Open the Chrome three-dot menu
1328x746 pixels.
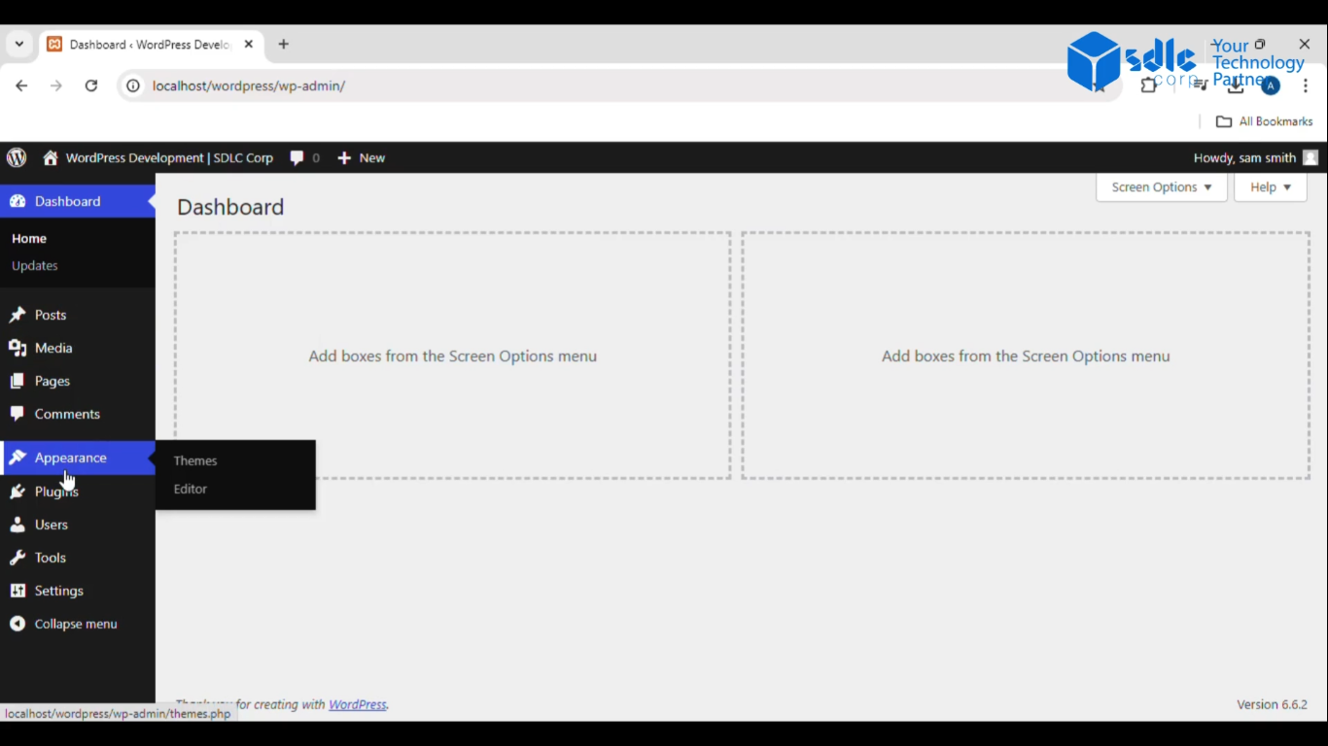pyautogui.click(x=1306, y=85)
